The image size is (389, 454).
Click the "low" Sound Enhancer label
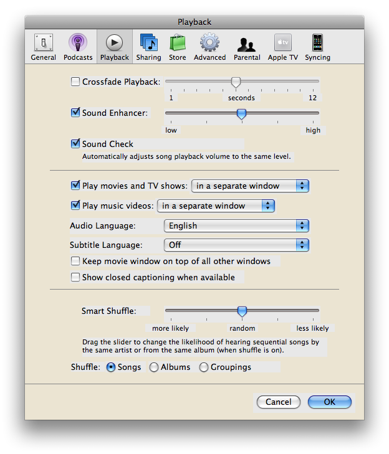(x=171, y=130)
